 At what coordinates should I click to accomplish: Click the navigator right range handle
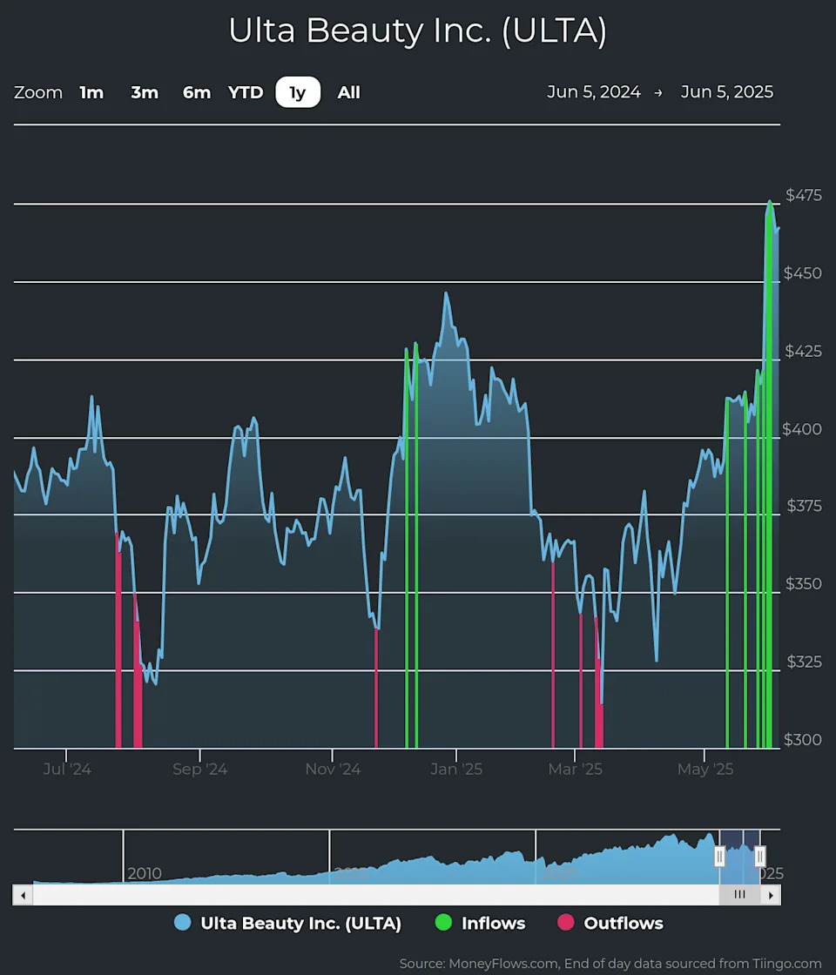760,857
